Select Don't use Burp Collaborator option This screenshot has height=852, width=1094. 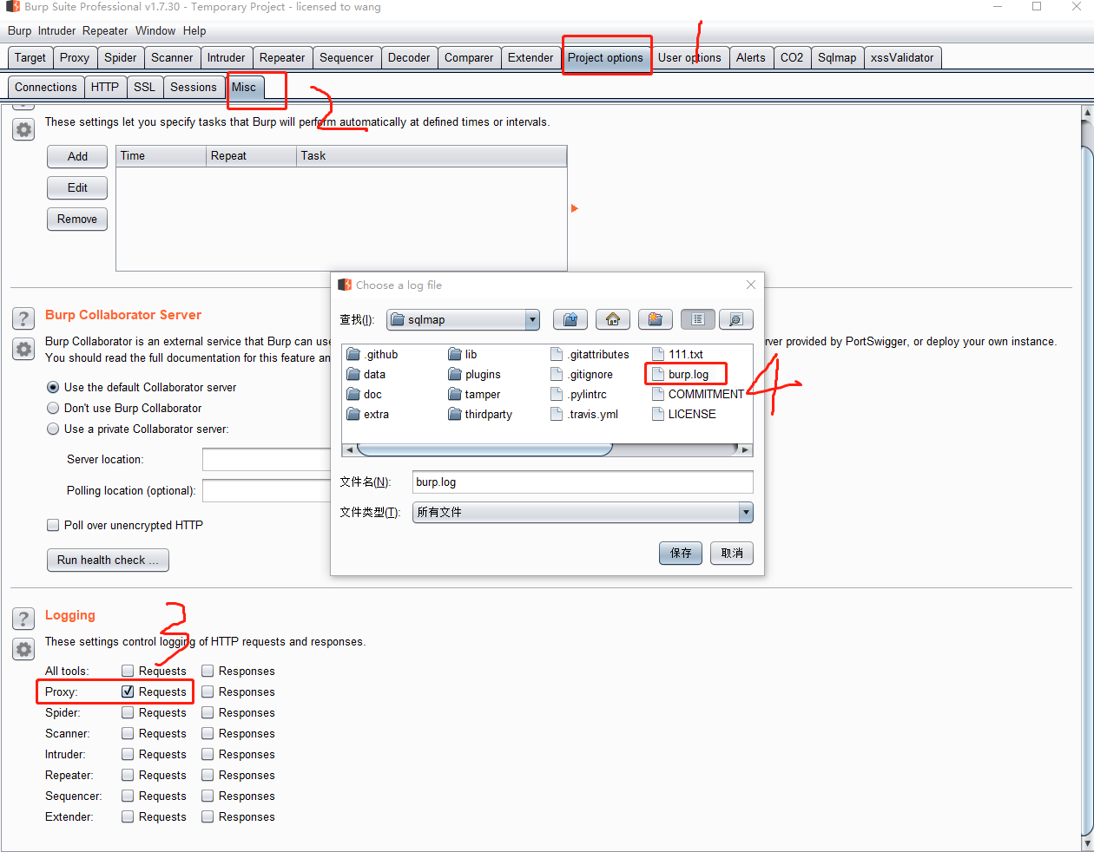click(x=53, y=408)
